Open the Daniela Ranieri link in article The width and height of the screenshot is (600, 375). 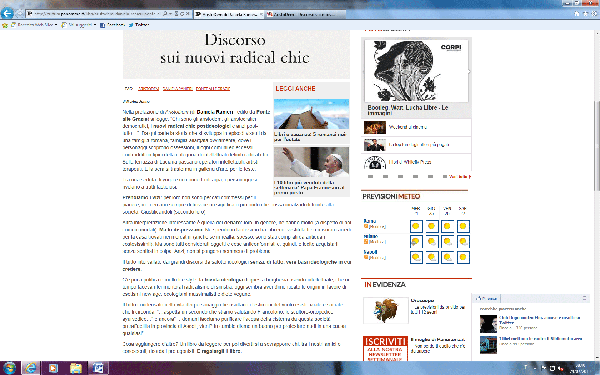(x=215, y=112)
